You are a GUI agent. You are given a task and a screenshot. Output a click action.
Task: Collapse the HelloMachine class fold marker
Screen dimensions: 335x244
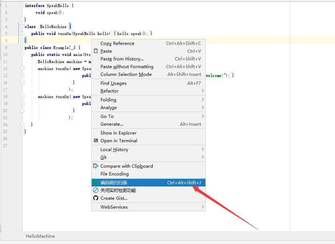[22, 26]
